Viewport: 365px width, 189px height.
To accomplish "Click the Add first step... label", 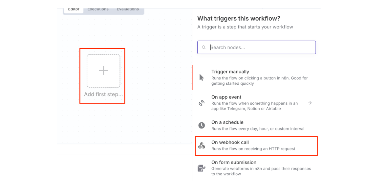I will 103,94.
